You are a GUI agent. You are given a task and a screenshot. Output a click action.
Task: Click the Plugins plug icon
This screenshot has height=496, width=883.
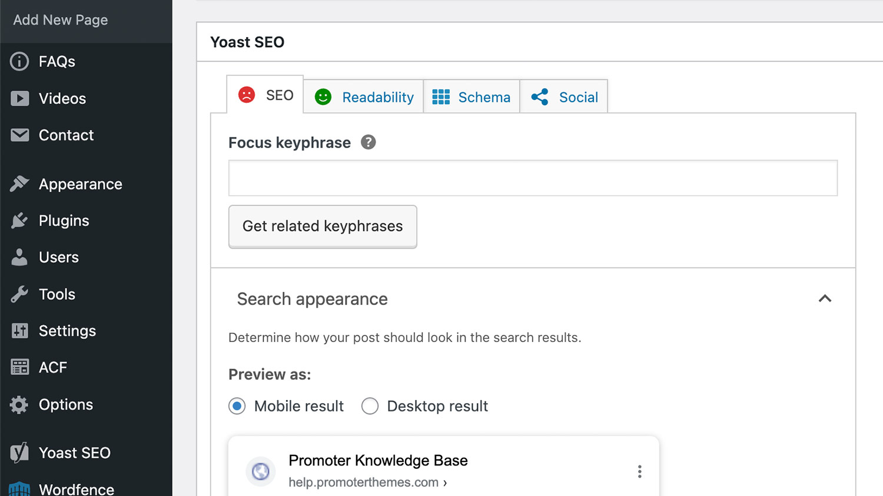[x=19, y=221]
